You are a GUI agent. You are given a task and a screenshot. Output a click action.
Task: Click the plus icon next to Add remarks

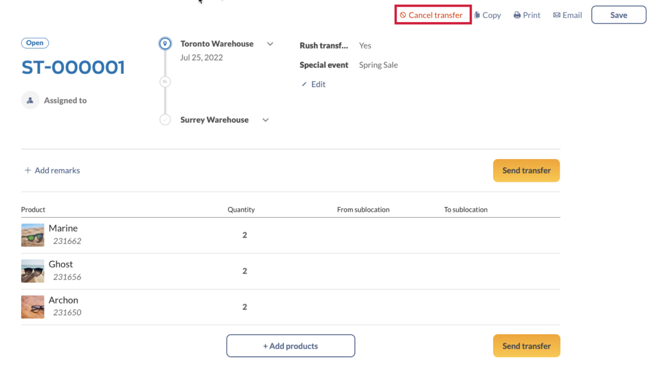28,170
